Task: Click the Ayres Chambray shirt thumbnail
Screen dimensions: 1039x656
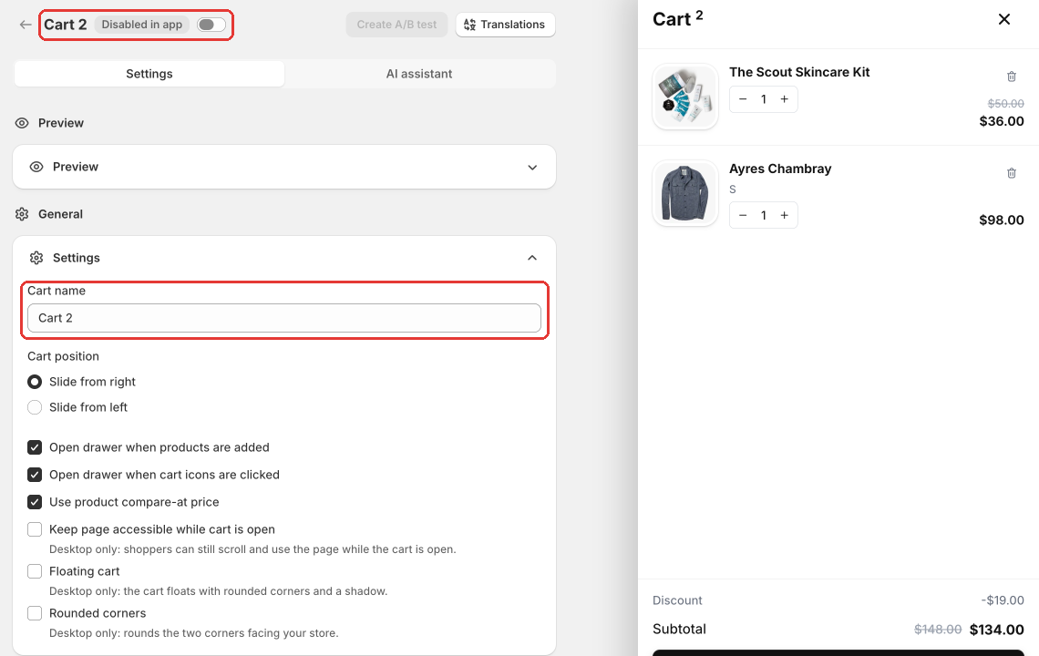Action: click(x=685, y=193)
